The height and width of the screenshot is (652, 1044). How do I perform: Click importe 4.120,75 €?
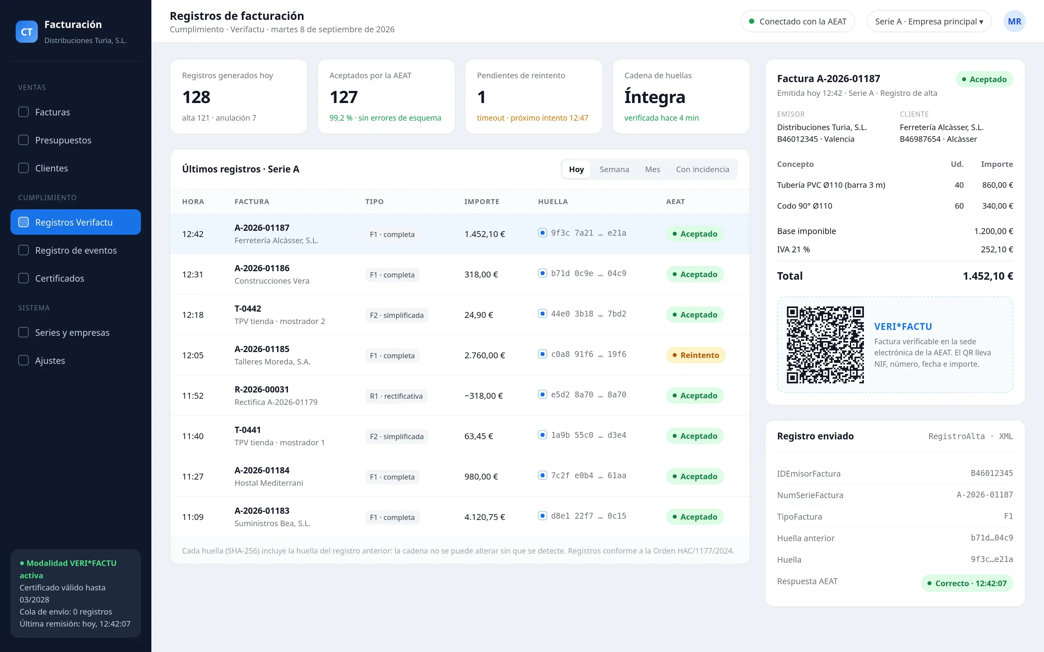[x=484, y=517]
